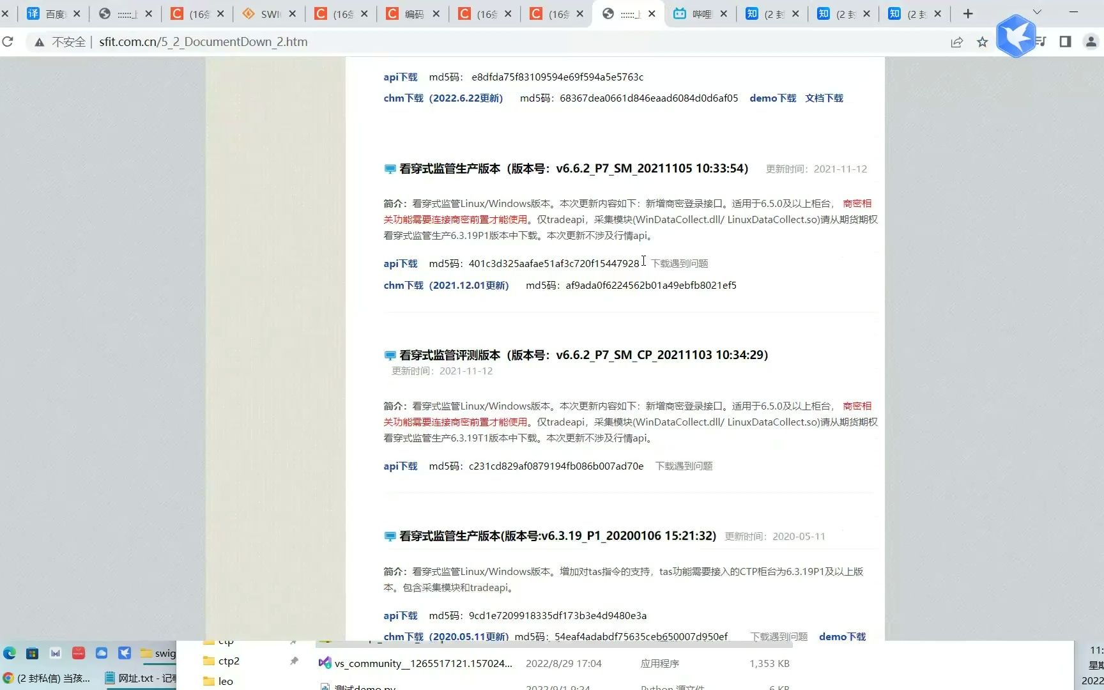
Task: Select md5 text c231cd829af0879194fb086b007ad70e
Action: coord(556,466)
